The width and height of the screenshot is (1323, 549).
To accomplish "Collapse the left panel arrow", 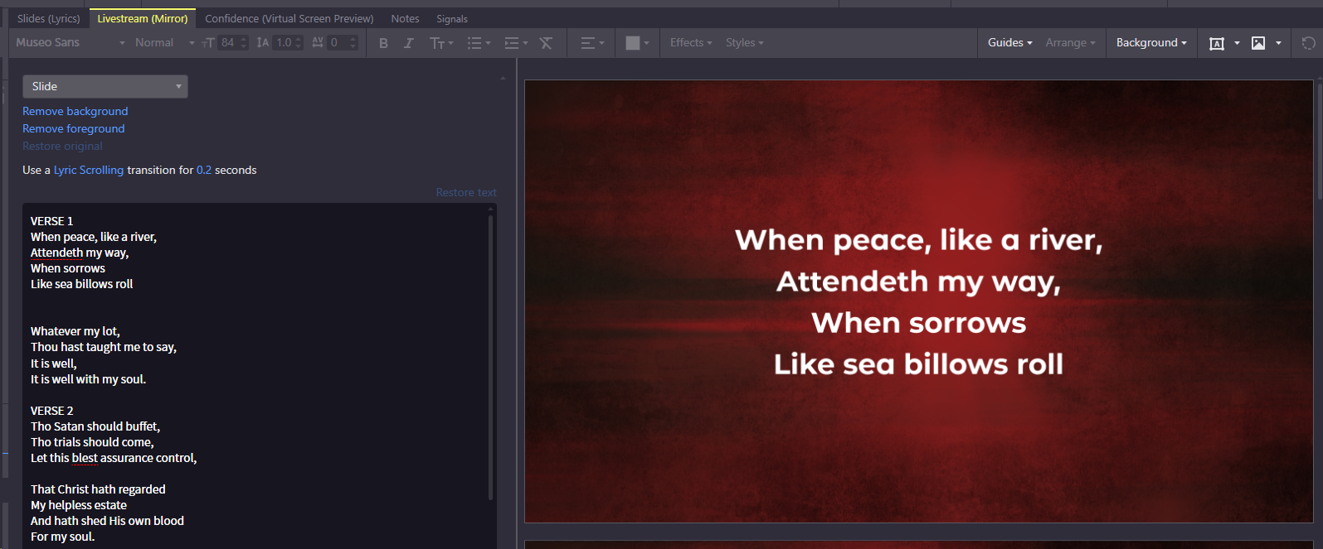I will (x=503, y=78).
